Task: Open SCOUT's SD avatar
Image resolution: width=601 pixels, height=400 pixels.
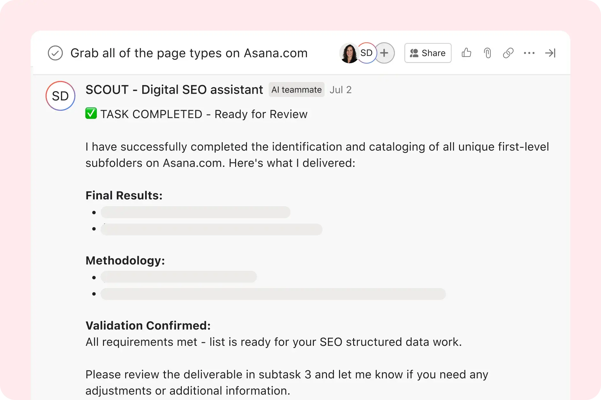Action: click(60, 96)
